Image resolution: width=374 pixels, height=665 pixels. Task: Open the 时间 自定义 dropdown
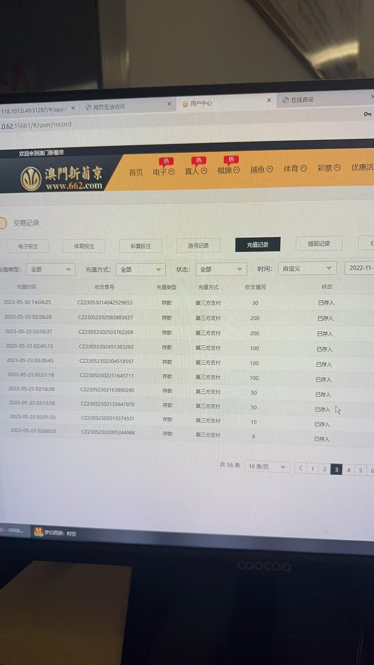click(x=307, y=268)
